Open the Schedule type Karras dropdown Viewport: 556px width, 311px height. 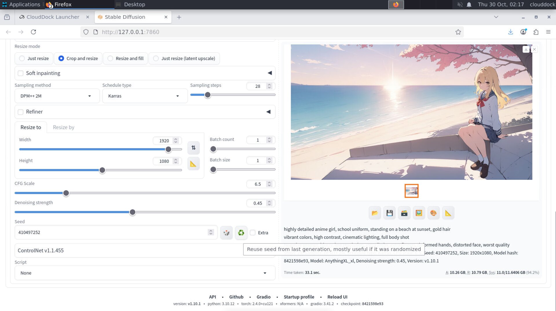click(145, 96)
